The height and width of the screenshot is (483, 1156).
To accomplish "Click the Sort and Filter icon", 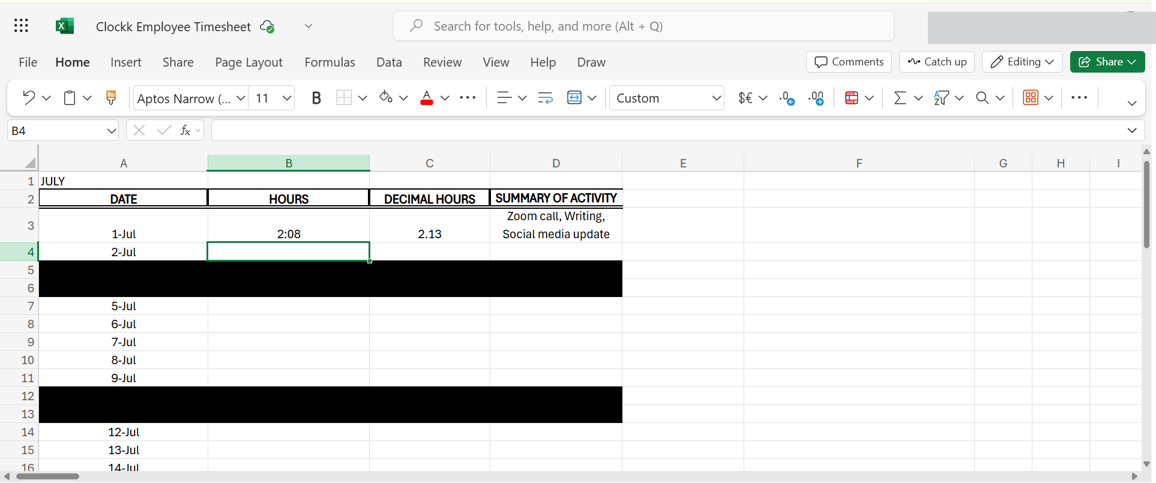I will (941, 97).
